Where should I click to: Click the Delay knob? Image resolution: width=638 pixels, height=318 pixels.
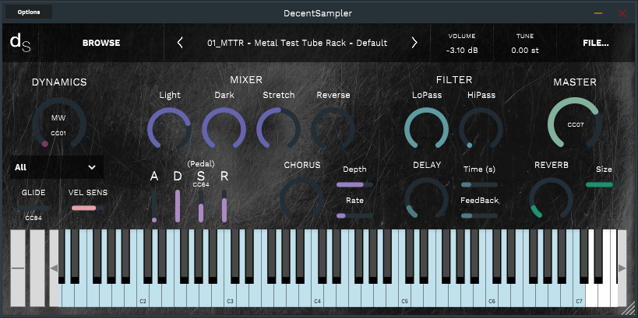pyautogui.click(x=426, y=199)
